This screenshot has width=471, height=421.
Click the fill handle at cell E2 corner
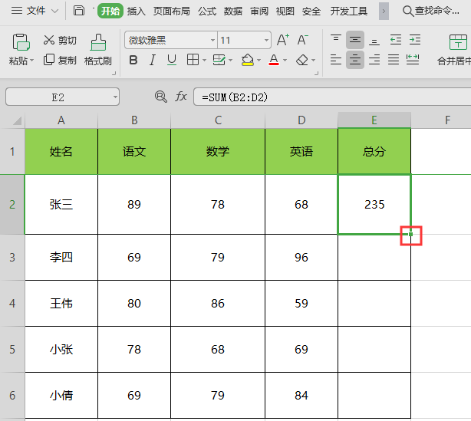pyautogui.click(x=411, y=234)
